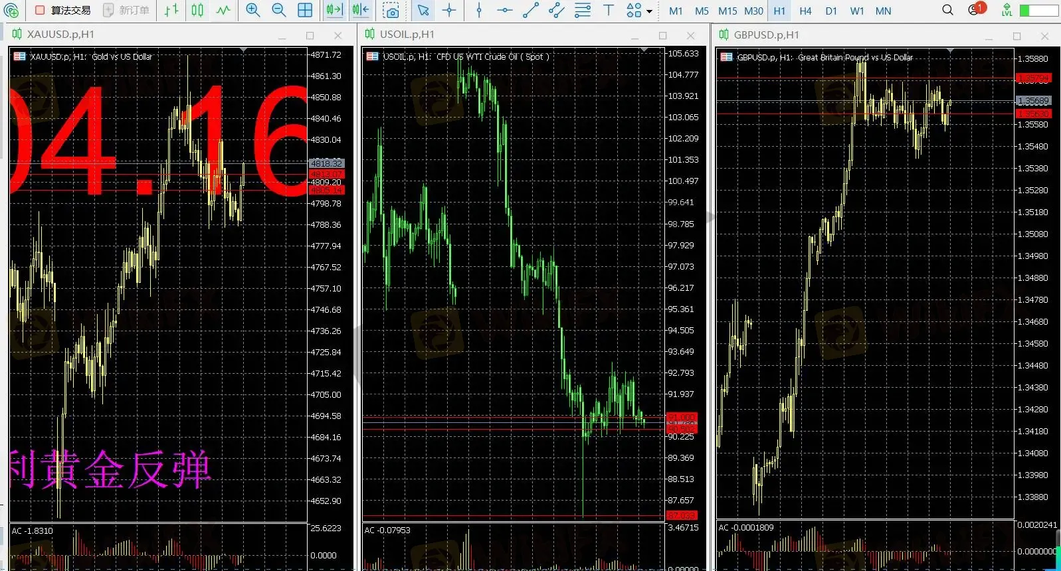
Task: Activate the GBPUSD.p,H1 chart window title
Action: point(766,35)
